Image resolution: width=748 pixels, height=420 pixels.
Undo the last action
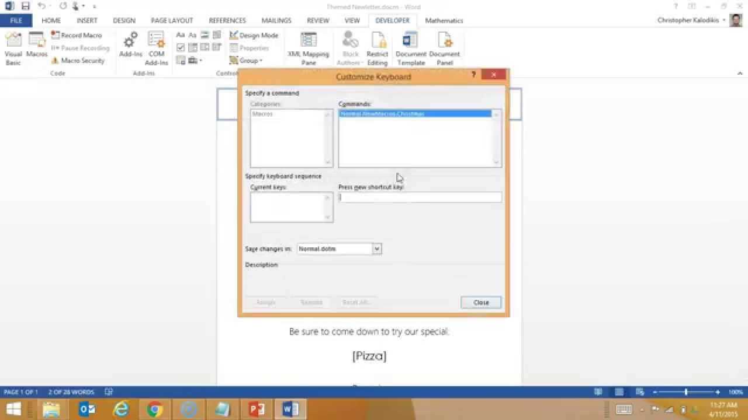coord(41,6)
